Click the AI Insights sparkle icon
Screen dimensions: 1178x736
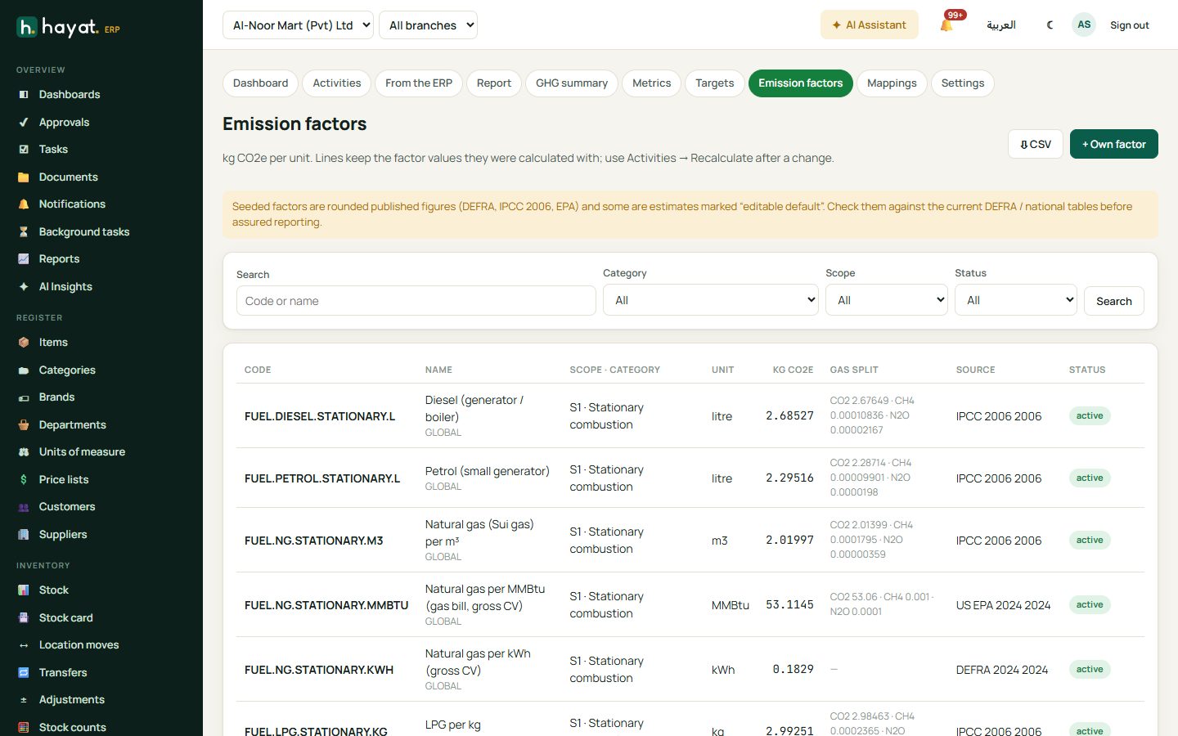click(24, 287)
